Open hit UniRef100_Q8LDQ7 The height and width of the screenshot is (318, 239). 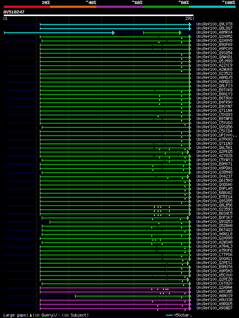pyautogui.click(x=214, y=28)
